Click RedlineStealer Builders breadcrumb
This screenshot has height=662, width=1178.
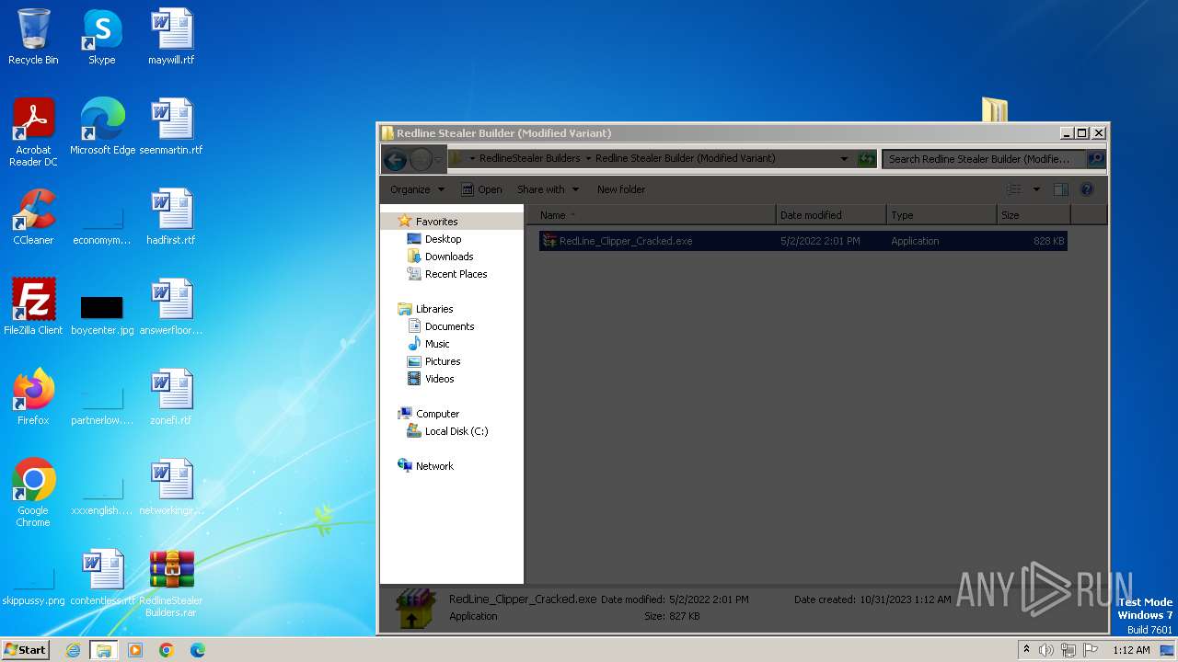529,158
